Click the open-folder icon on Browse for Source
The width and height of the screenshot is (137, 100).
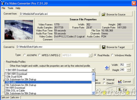coord(104,14)
